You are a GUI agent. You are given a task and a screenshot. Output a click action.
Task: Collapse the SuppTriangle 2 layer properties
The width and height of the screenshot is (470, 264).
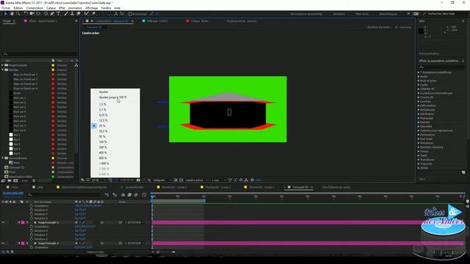click(x=19, y=222)
